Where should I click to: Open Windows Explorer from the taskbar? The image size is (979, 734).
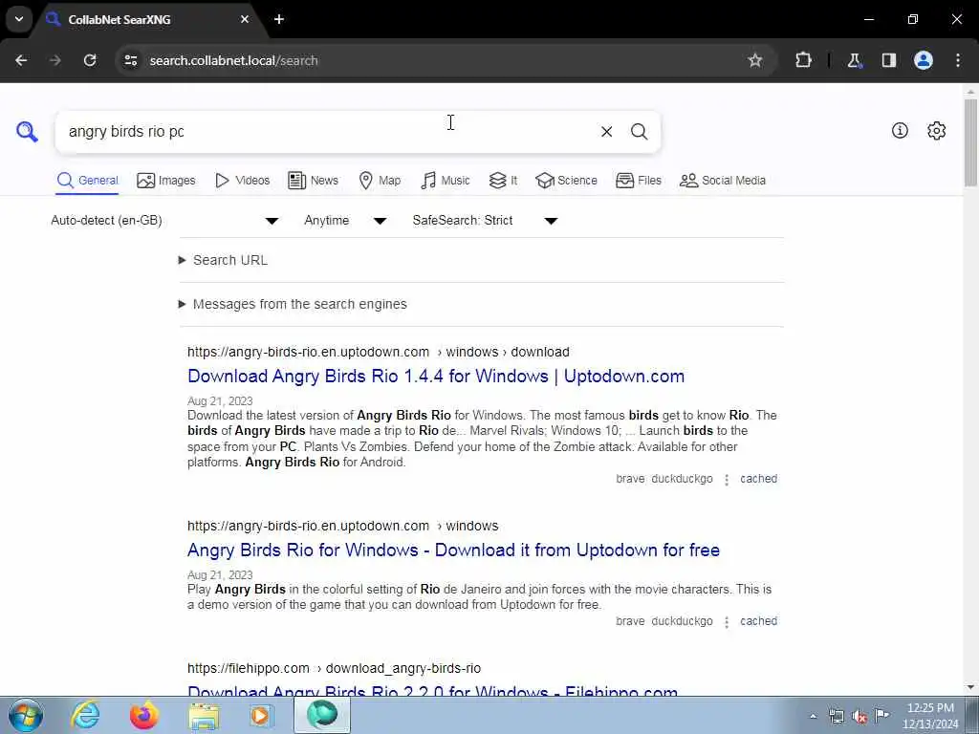pos(204,715)
